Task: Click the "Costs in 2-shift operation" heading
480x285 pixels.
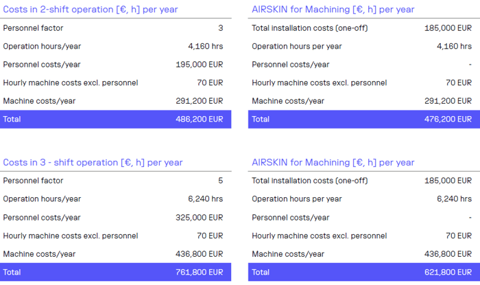Action: pyautogui.click(x=93, y=10)
